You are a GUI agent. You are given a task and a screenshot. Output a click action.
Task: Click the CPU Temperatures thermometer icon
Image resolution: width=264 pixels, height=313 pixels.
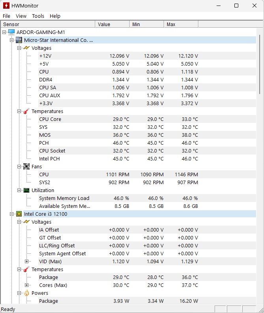click(x=26, y=269)
